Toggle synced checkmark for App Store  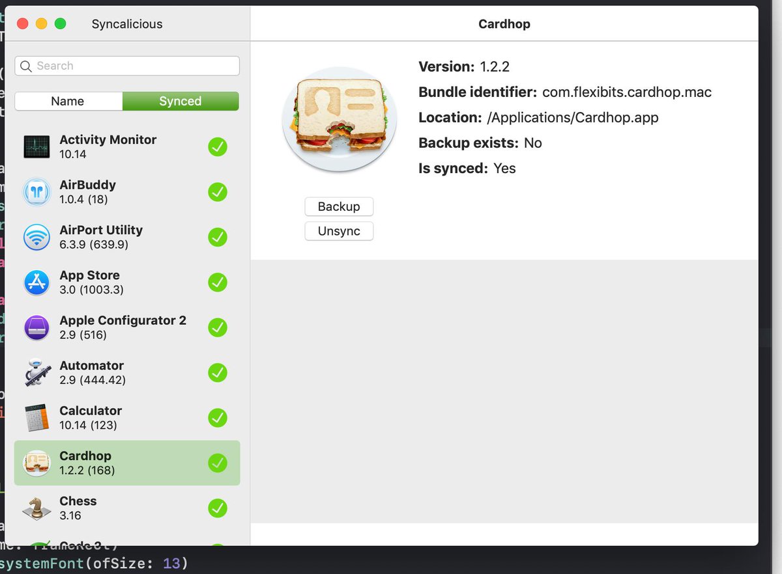point(218,282)
